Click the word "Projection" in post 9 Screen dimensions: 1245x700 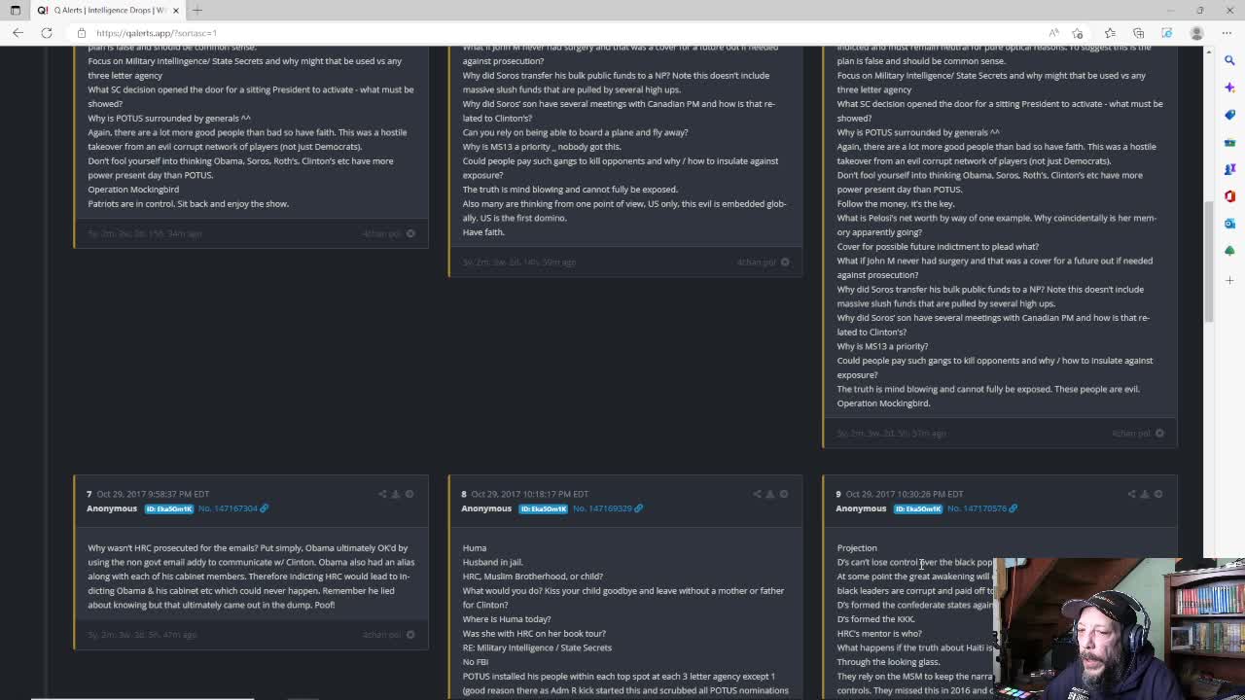tap(857, 547)
